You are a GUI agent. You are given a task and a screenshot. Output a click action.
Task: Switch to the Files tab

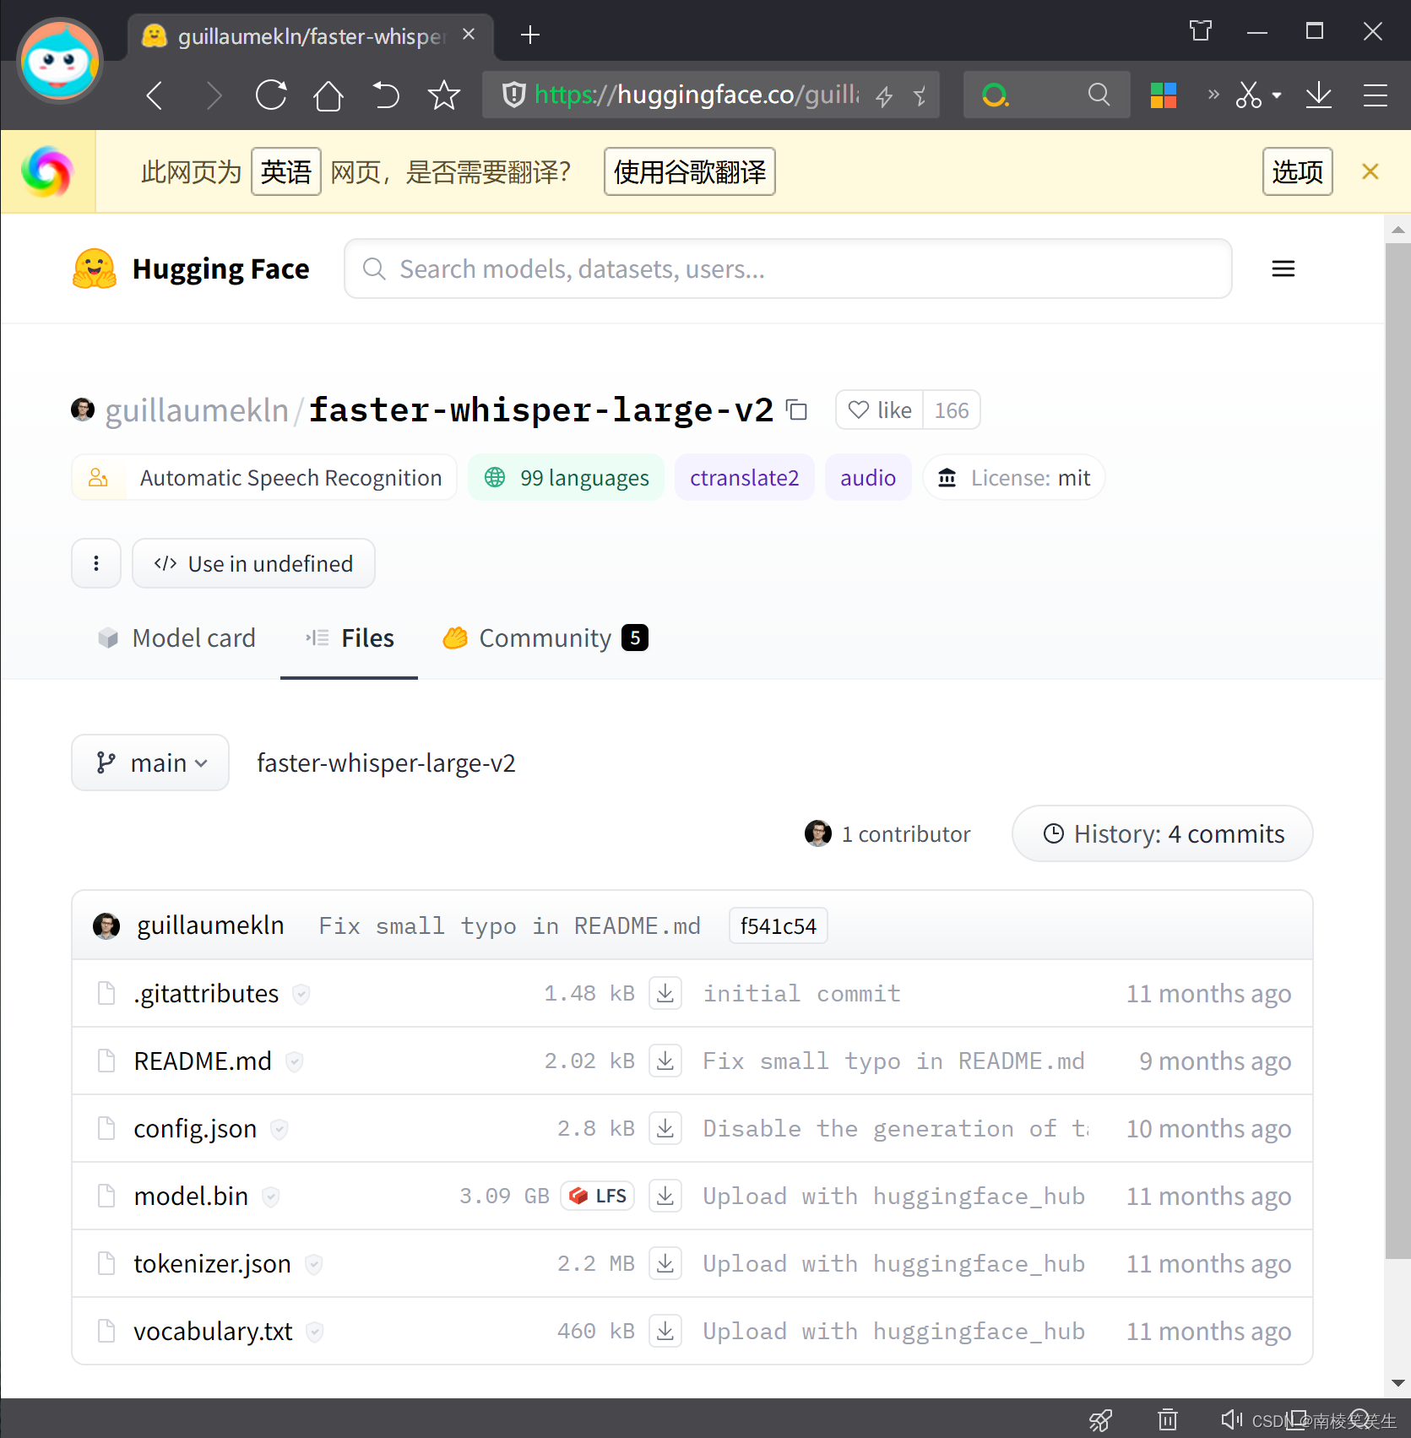[350, 638]
